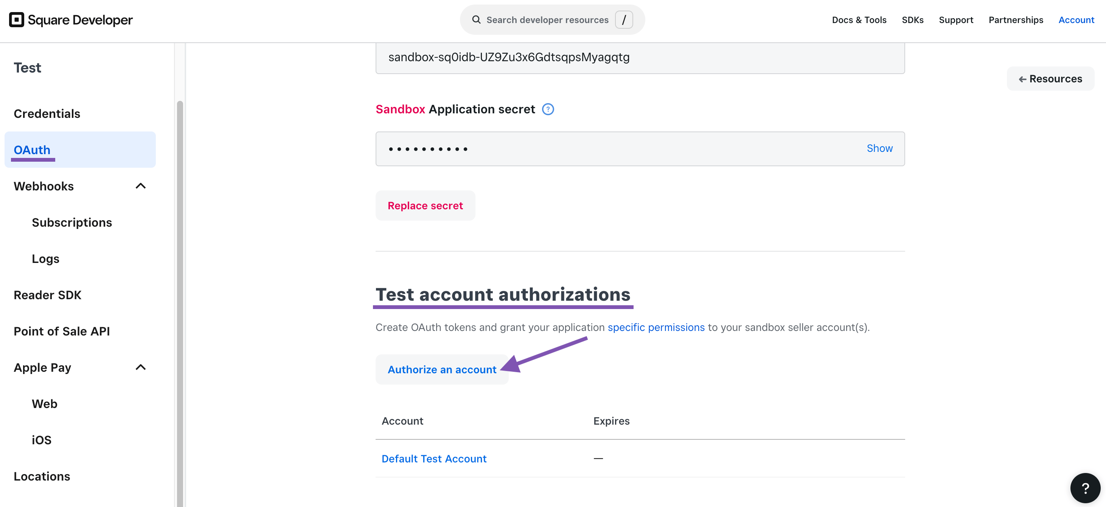The width and height of the screenshot is (1106, 507).
Task: Open the Docs & Tools menu
Action: pos(859,20)
